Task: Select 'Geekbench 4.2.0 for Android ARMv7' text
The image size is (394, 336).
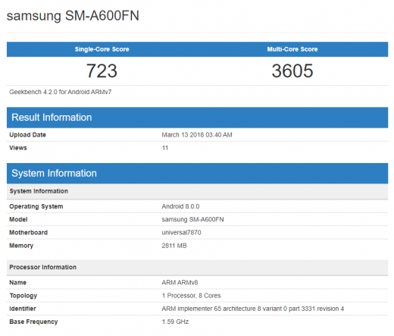Action: [61, 92]
